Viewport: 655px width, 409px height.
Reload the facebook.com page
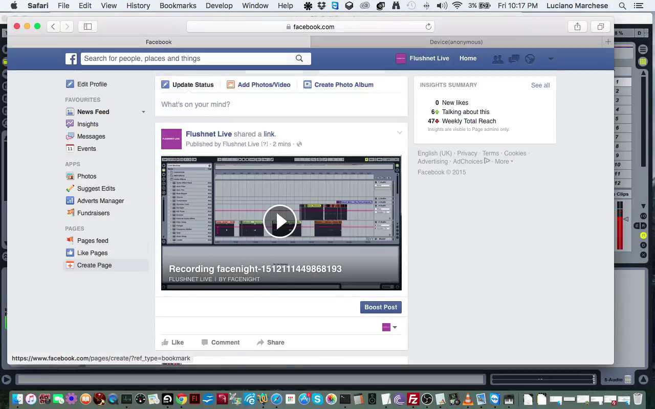click(x=428, y=27)
